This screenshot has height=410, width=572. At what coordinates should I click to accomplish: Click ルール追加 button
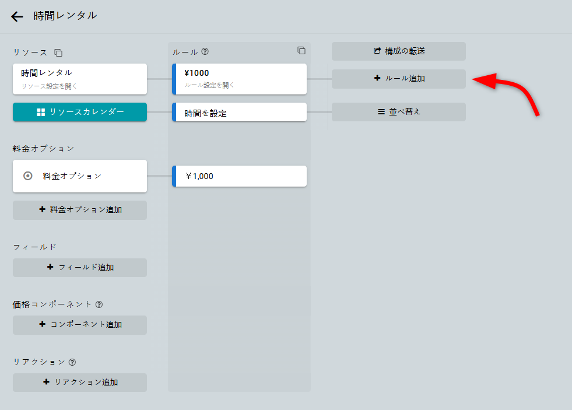click(x=399, y=79)
